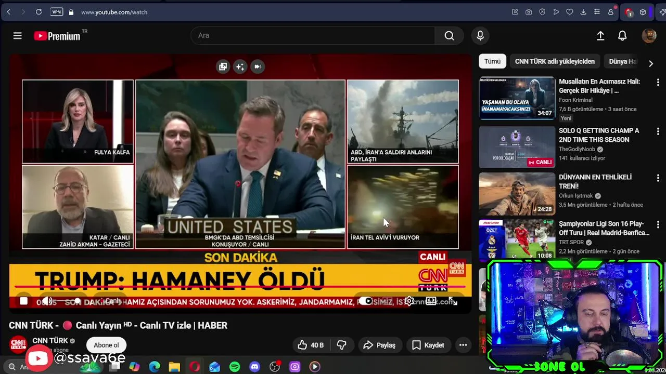666x374 pixels.
Task: Open the YouTube guide hamburger menu
Action: 17,36
